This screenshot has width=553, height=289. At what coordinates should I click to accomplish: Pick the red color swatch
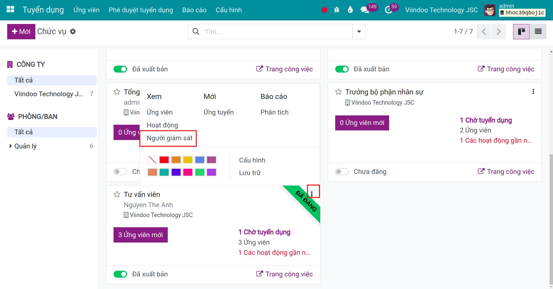(164, 160)
